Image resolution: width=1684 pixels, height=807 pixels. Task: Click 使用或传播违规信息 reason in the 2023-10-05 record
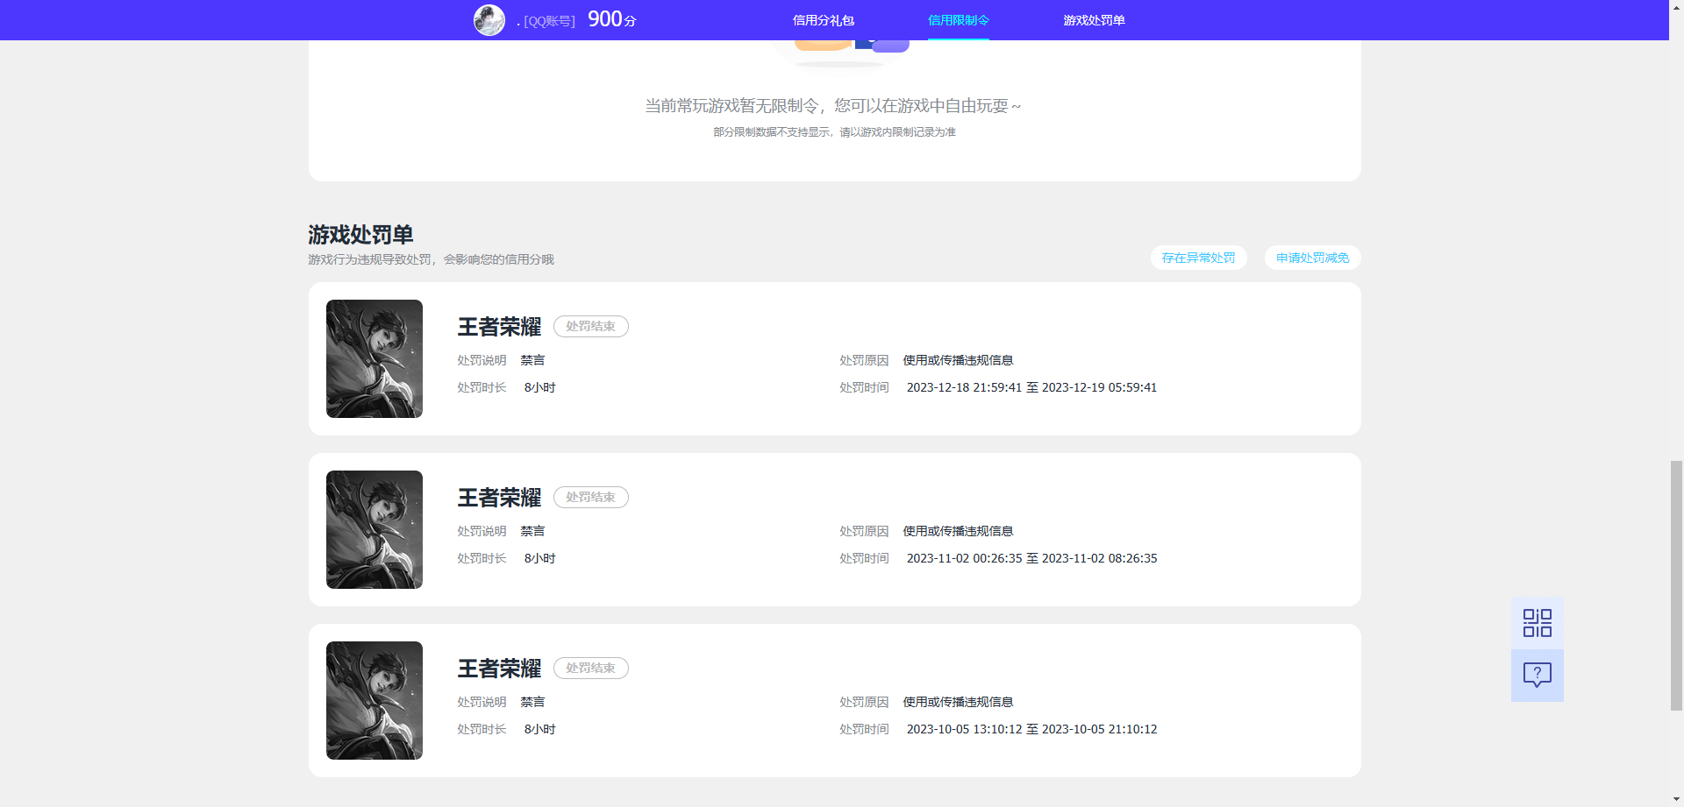pos(958,702)
